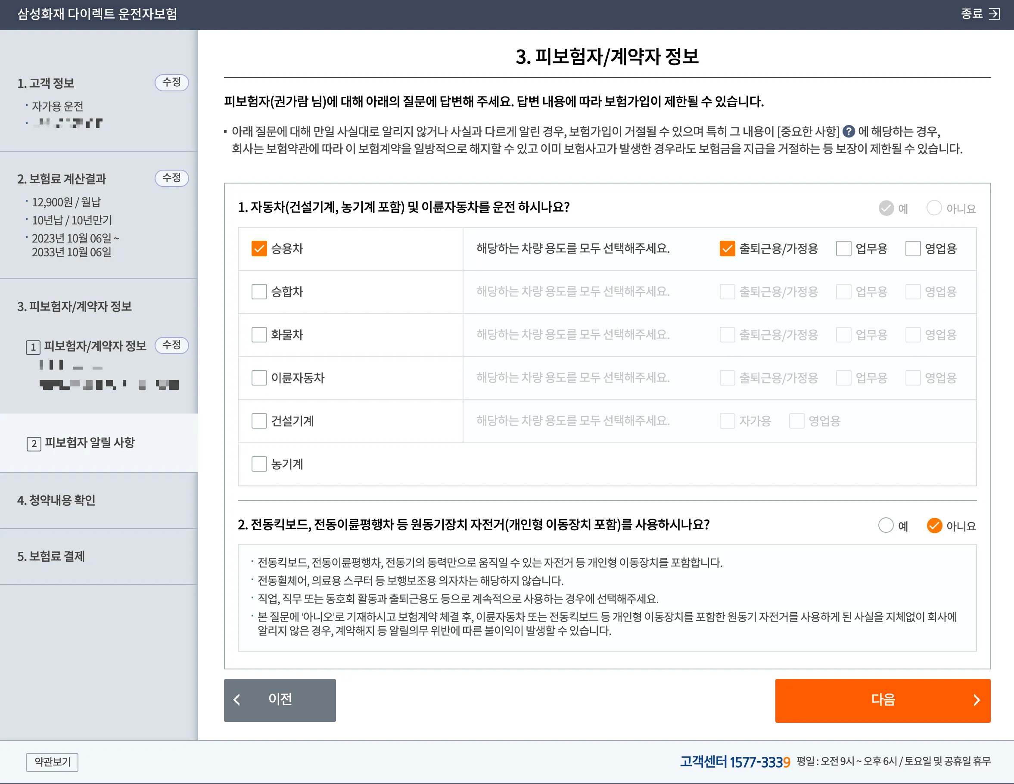Image resolution: width=1014 pixels, height=784 pixels.
Task: Click 수정 next to 보험료 계산결과
Action: click(171, 178)
